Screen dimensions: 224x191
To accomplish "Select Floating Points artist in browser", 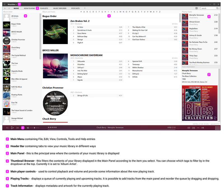I will 21,96.
